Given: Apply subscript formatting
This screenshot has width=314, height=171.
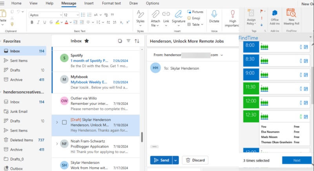Looking at the screenshot, I should click(x=121, y=22).
